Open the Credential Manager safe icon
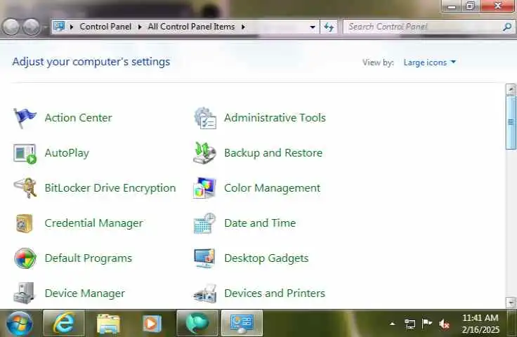 [25, 223]
